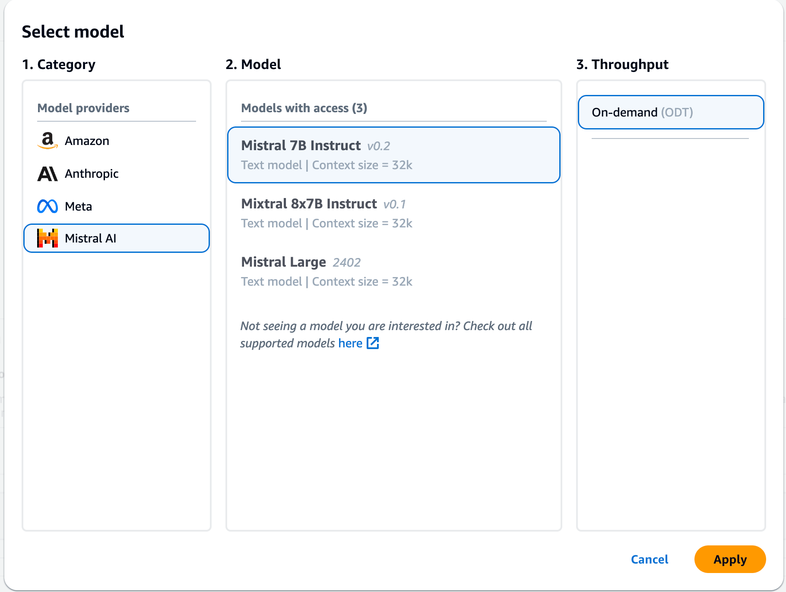Click the external link icon beside "here"
Viewport: 786px width, 592px height.
pos(373,343)
